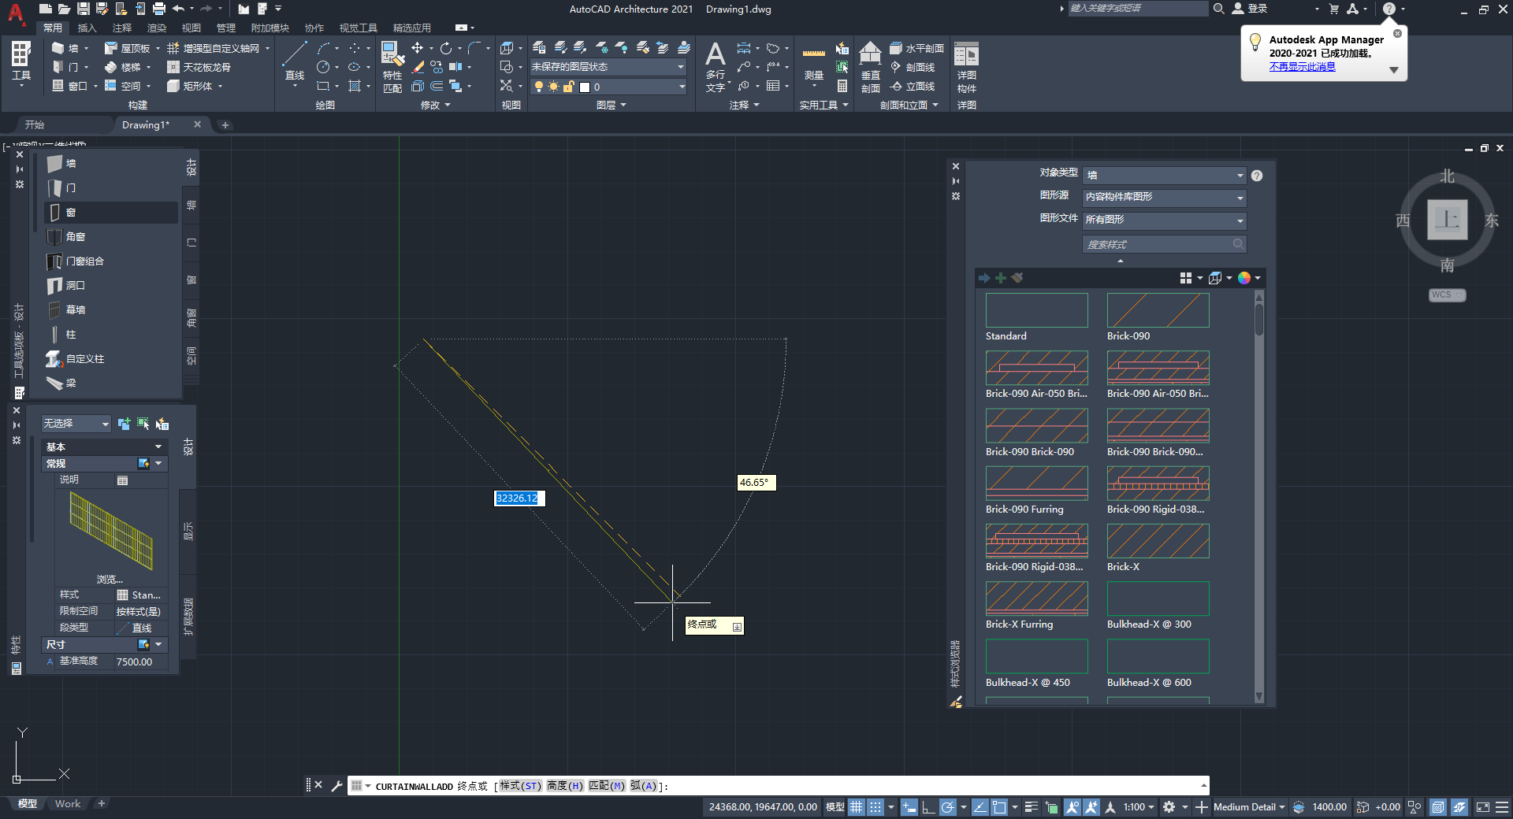The height and width of the screenshot is (819, 1513).
Task: Open the 图形文件 drawing file dropdown
Action: pos(1165,220)
